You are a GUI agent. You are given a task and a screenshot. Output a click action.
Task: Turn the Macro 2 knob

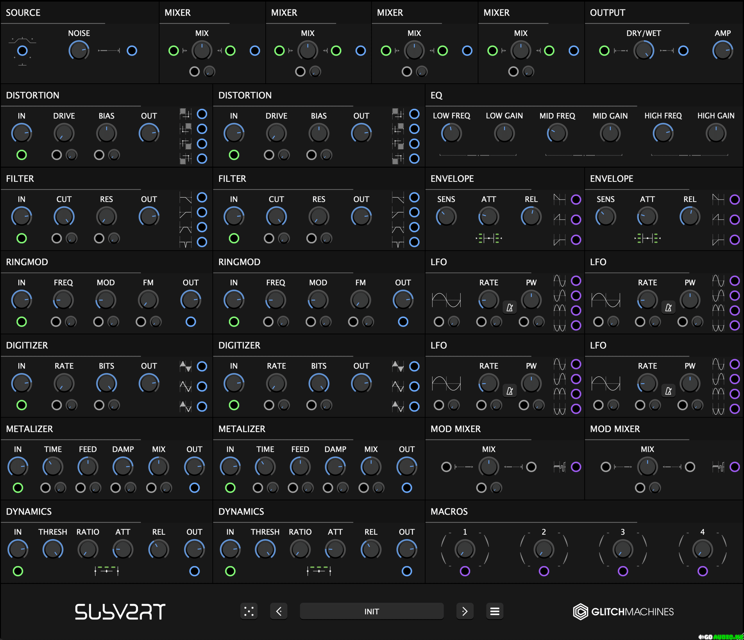(x=544, y=549)
